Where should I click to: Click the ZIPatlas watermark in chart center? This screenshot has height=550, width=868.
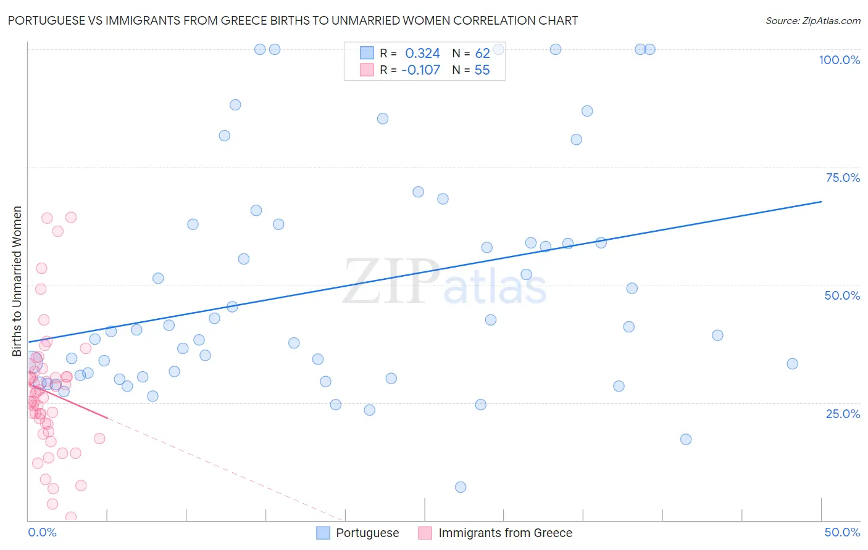[x=444, y=283]
